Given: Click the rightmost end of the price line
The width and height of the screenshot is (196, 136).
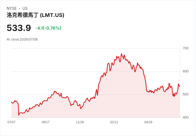Looking at the screenshot, I should [x=180, y=86].
